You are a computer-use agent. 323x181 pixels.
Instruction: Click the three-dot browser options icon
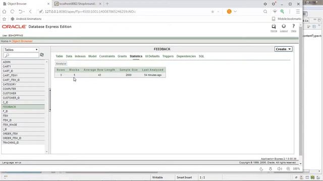pos(290,12)
